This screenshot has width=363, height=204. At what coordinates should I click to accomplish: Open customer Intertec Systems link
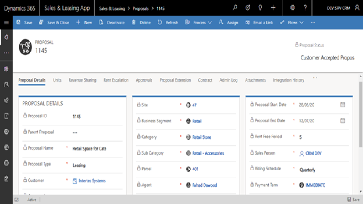(x=92, y=181)
